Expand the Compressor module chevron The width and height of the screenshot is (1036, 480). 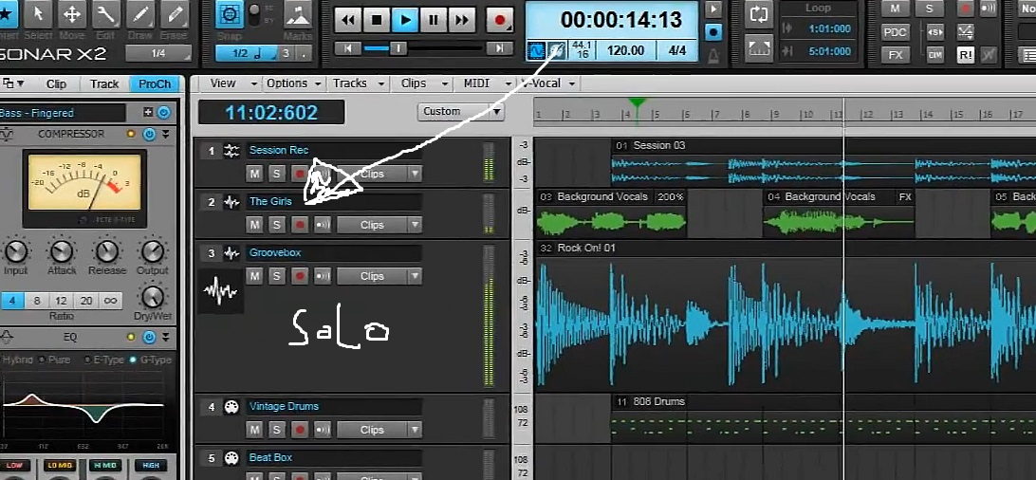[x=165, y=134]
